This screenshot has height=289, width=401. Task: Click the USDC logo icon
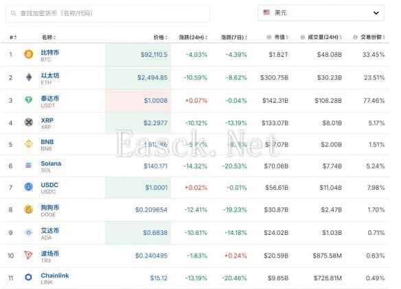coord(28,187)
